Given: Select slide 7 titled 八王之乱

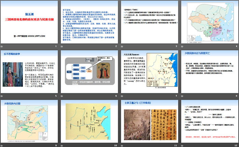Looking at the screenshot, I should [x=150, y=72].
